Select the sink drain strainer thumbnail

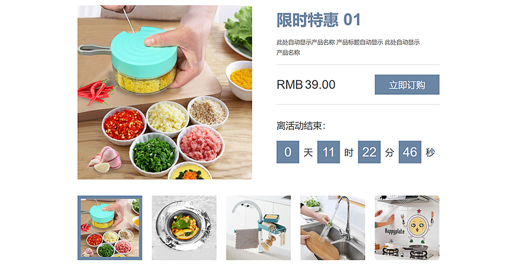(184, 228)
